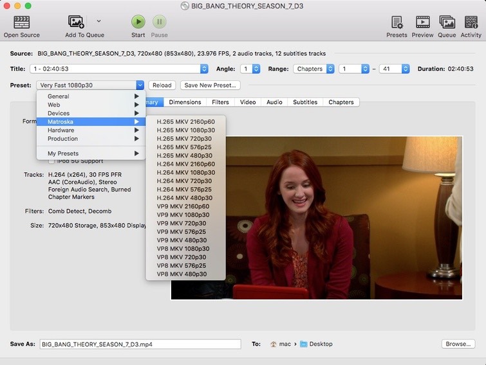Screen dimensions: 486x365
Task: Select H.265 MKV 1080p30 preset
Action: (x=185, y=130)
